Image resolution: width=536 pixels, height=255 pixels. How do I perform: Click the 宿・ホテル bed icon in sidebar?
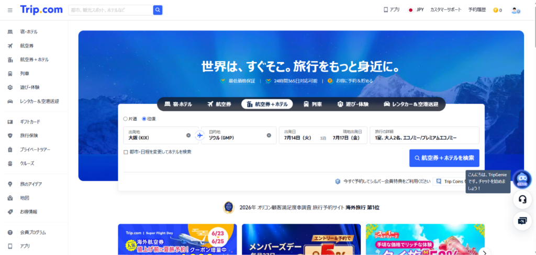10,32
